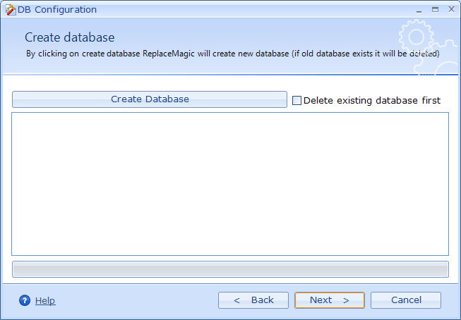Go back with the Back button

click(x=253, y=300)
